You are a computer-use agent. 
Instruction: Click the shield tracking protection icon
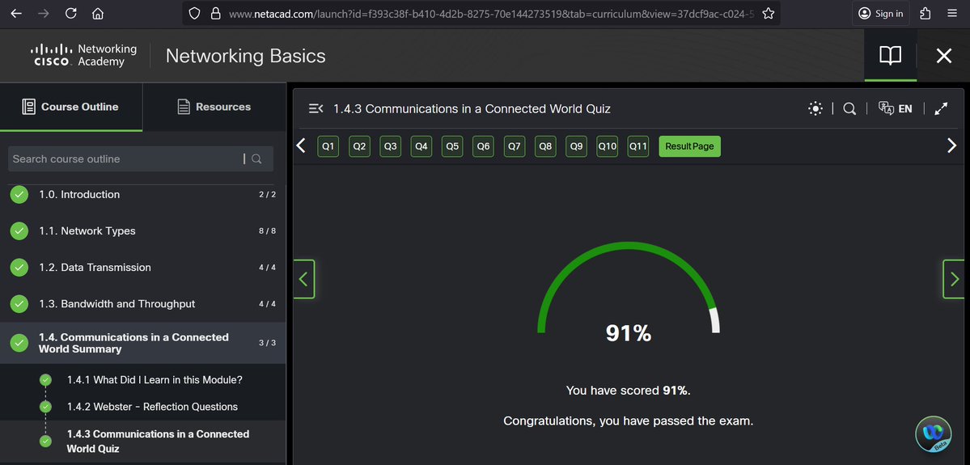(194, 14)
